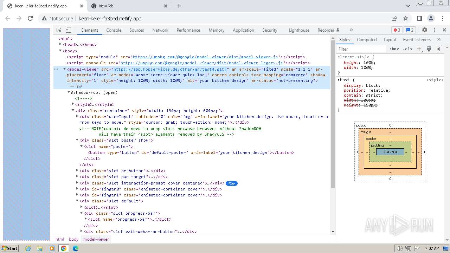
Task: Go back in browser history
Action: 8,19
